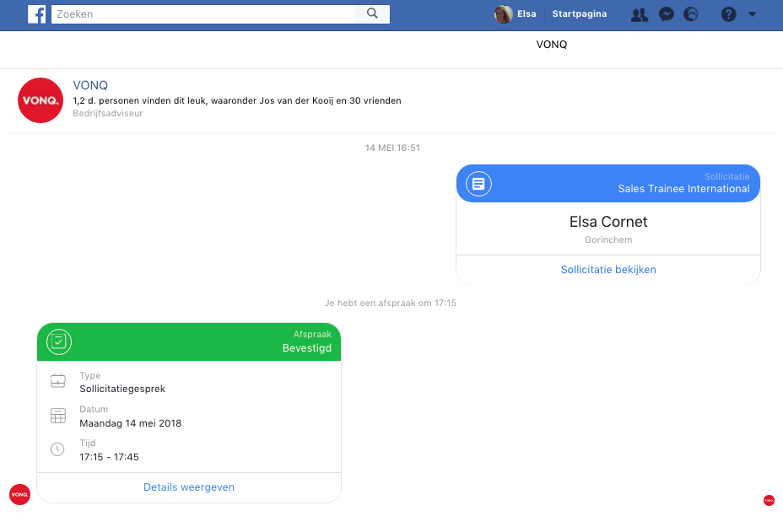Image resolution: width=783 pixels, height=527 pixels.
Task: Click the Bevestigd status text
Action: pos(306,348)
